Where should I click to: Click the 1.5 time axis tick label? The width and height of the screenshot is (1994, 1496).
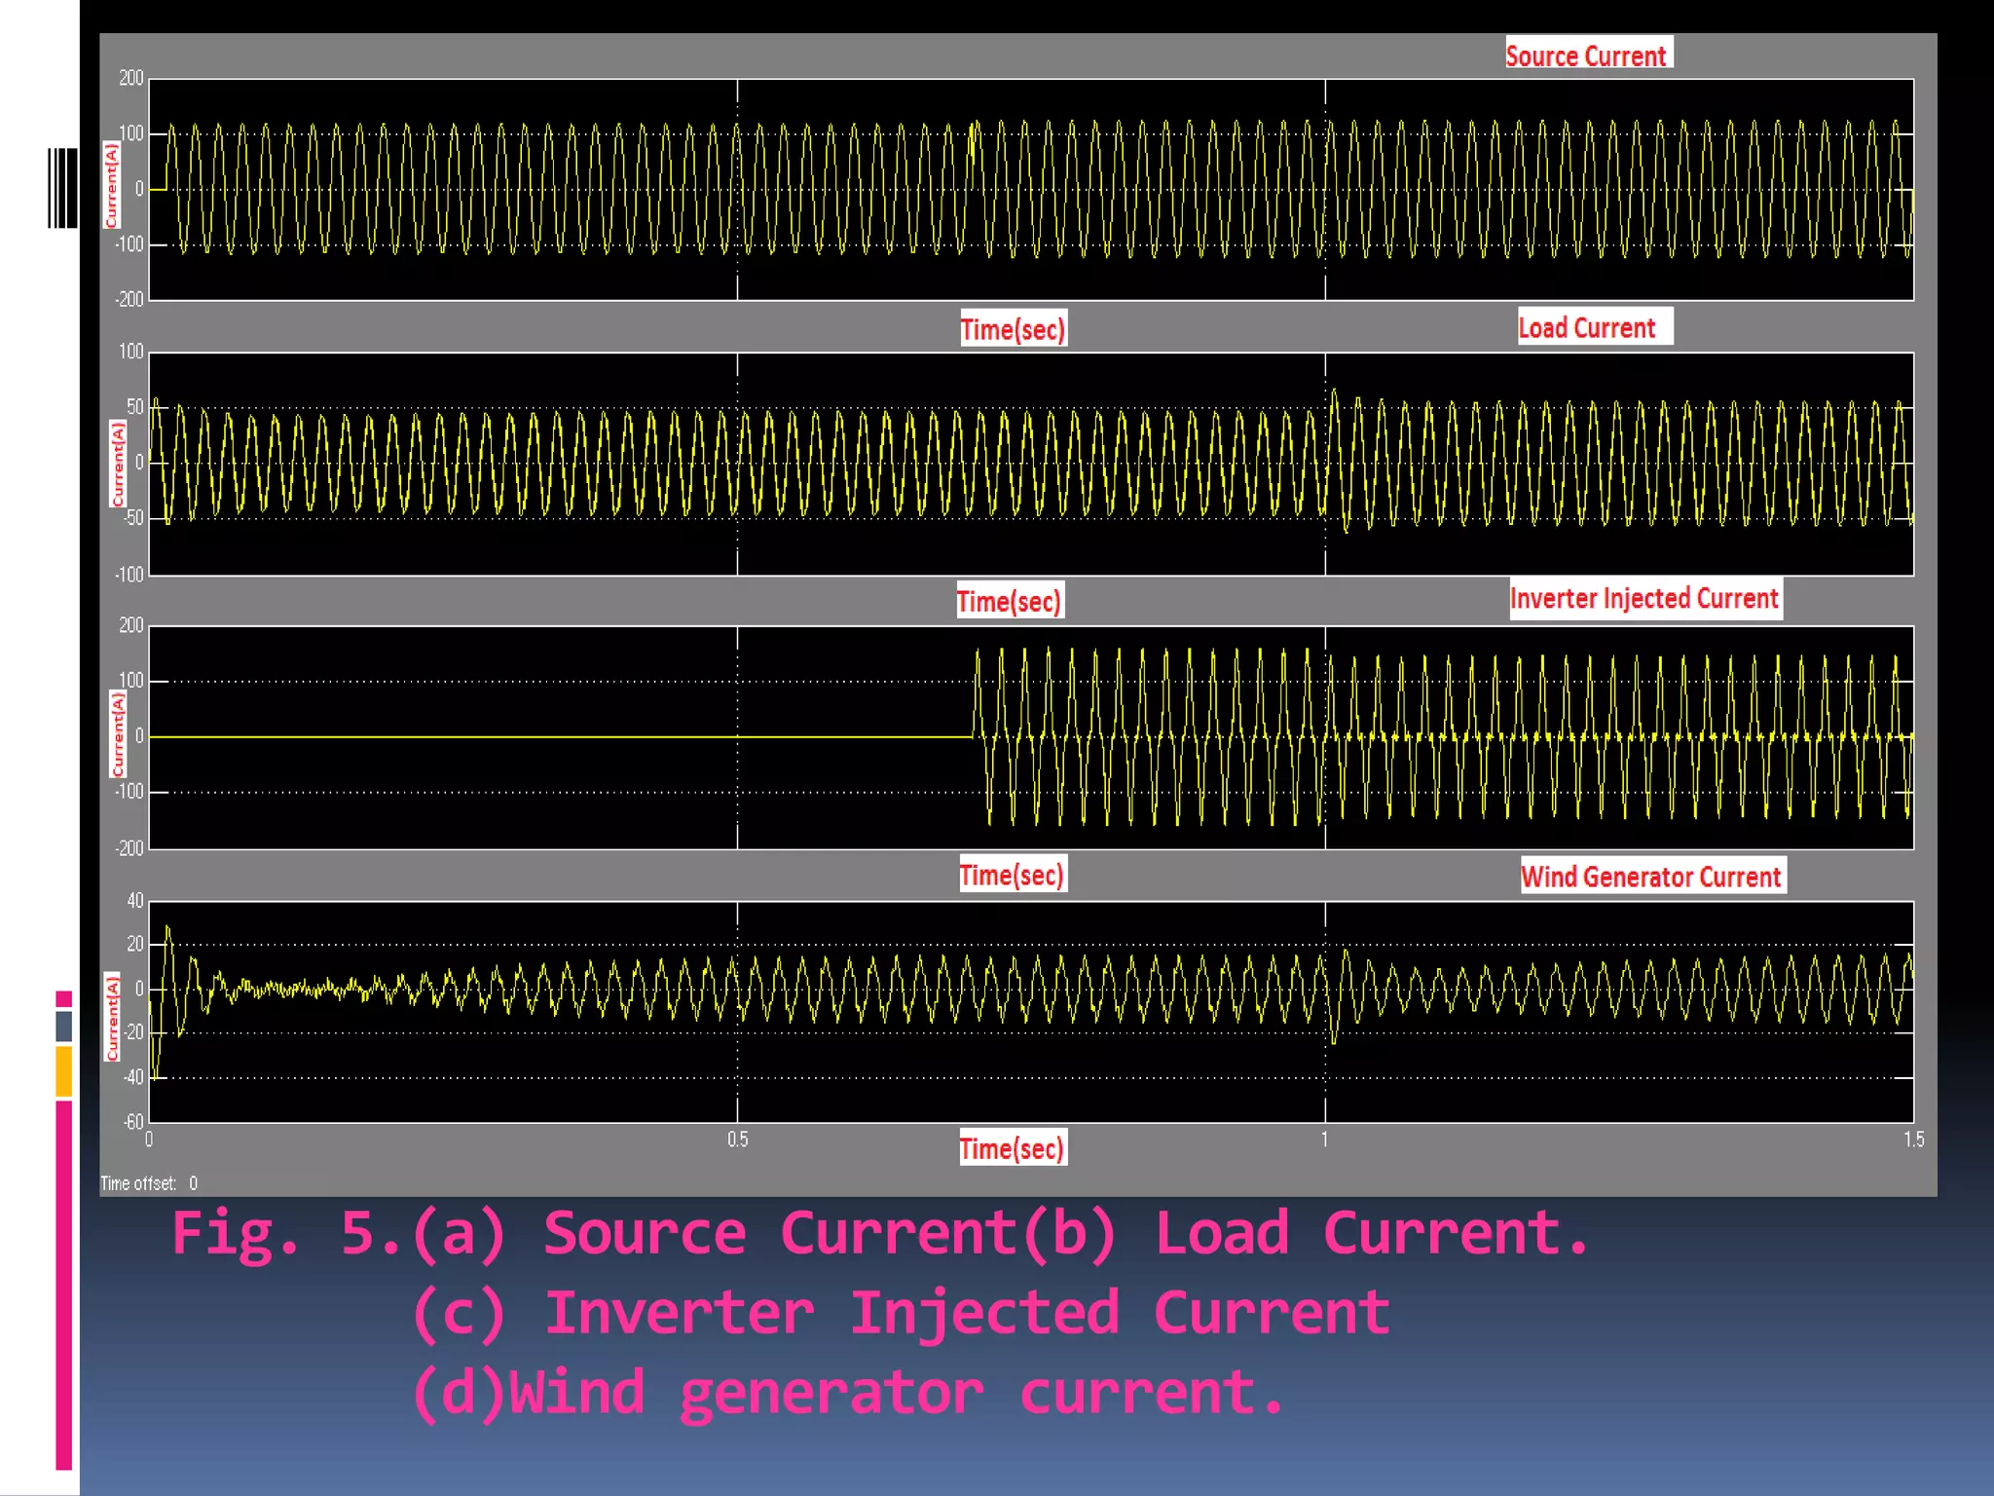[1913, 1139]
